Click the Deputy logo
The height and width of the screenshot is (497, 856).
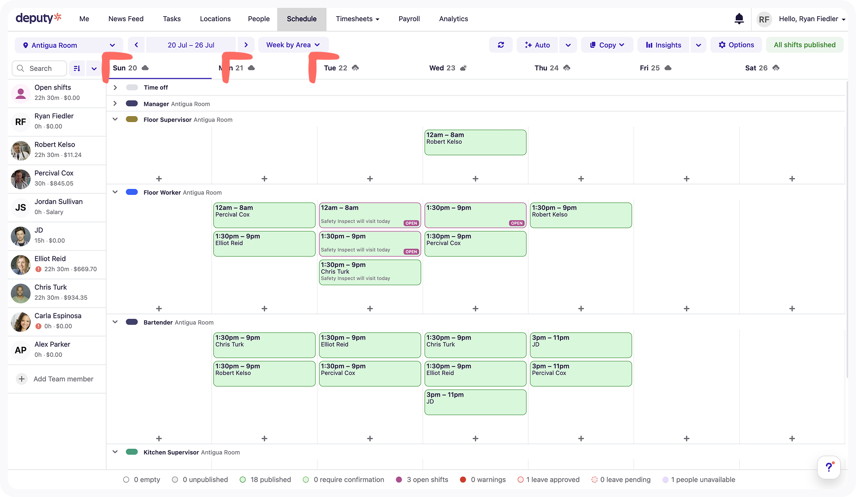38,19
